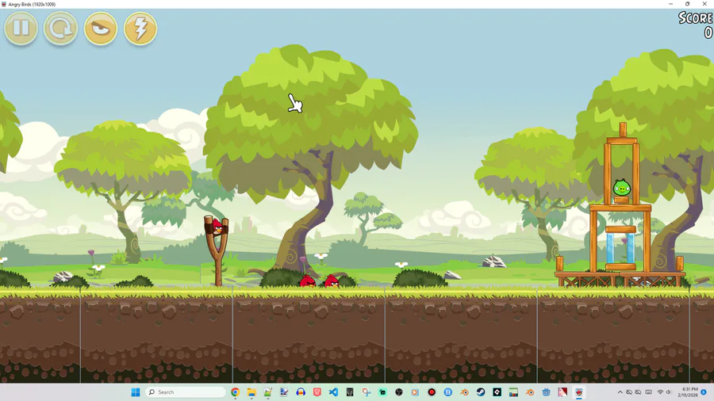Open Visual Studio Code from the taskbar
Viewport: 714px width, 401px height.
[x=333, y=392]
